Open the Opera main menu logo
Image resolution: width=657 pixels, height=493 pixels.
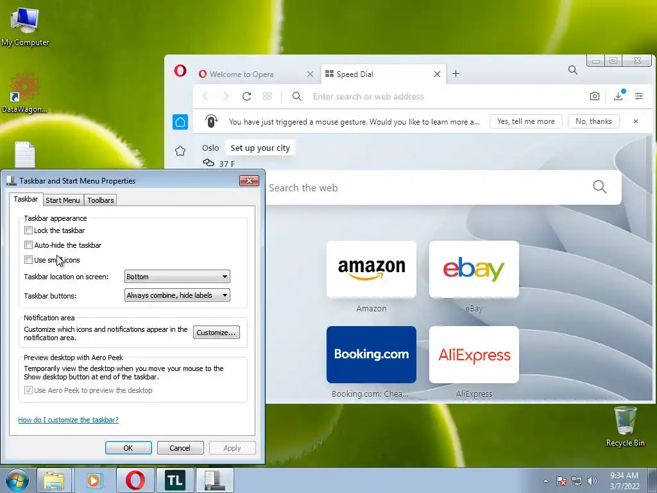point(180,71)
